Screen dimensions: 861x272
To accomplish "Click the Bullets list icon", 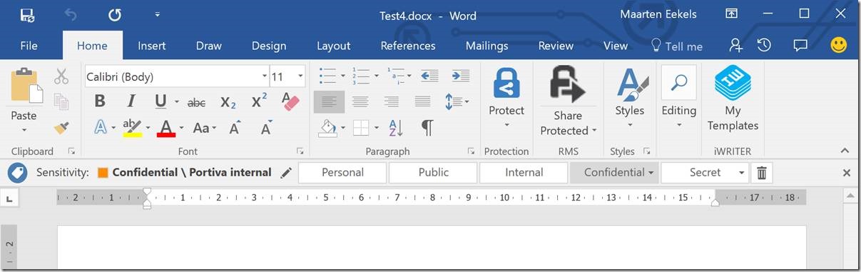I will [x=328, y=75].
